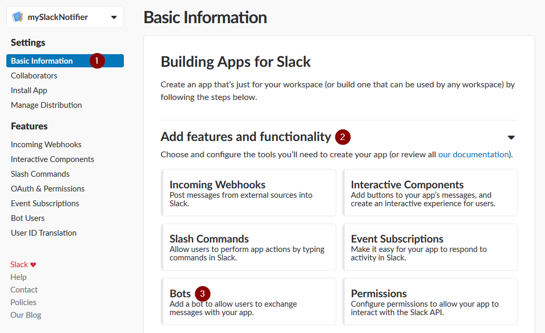Choose the Incoming Webhooks feature card
The width and height of the screenshot is (545, 333).
tap(248, 193)
